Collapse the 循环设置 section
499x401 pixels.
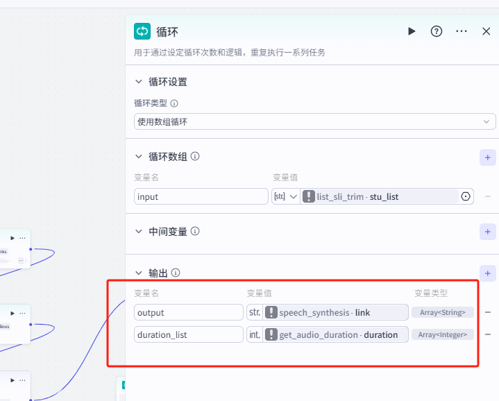138,82
